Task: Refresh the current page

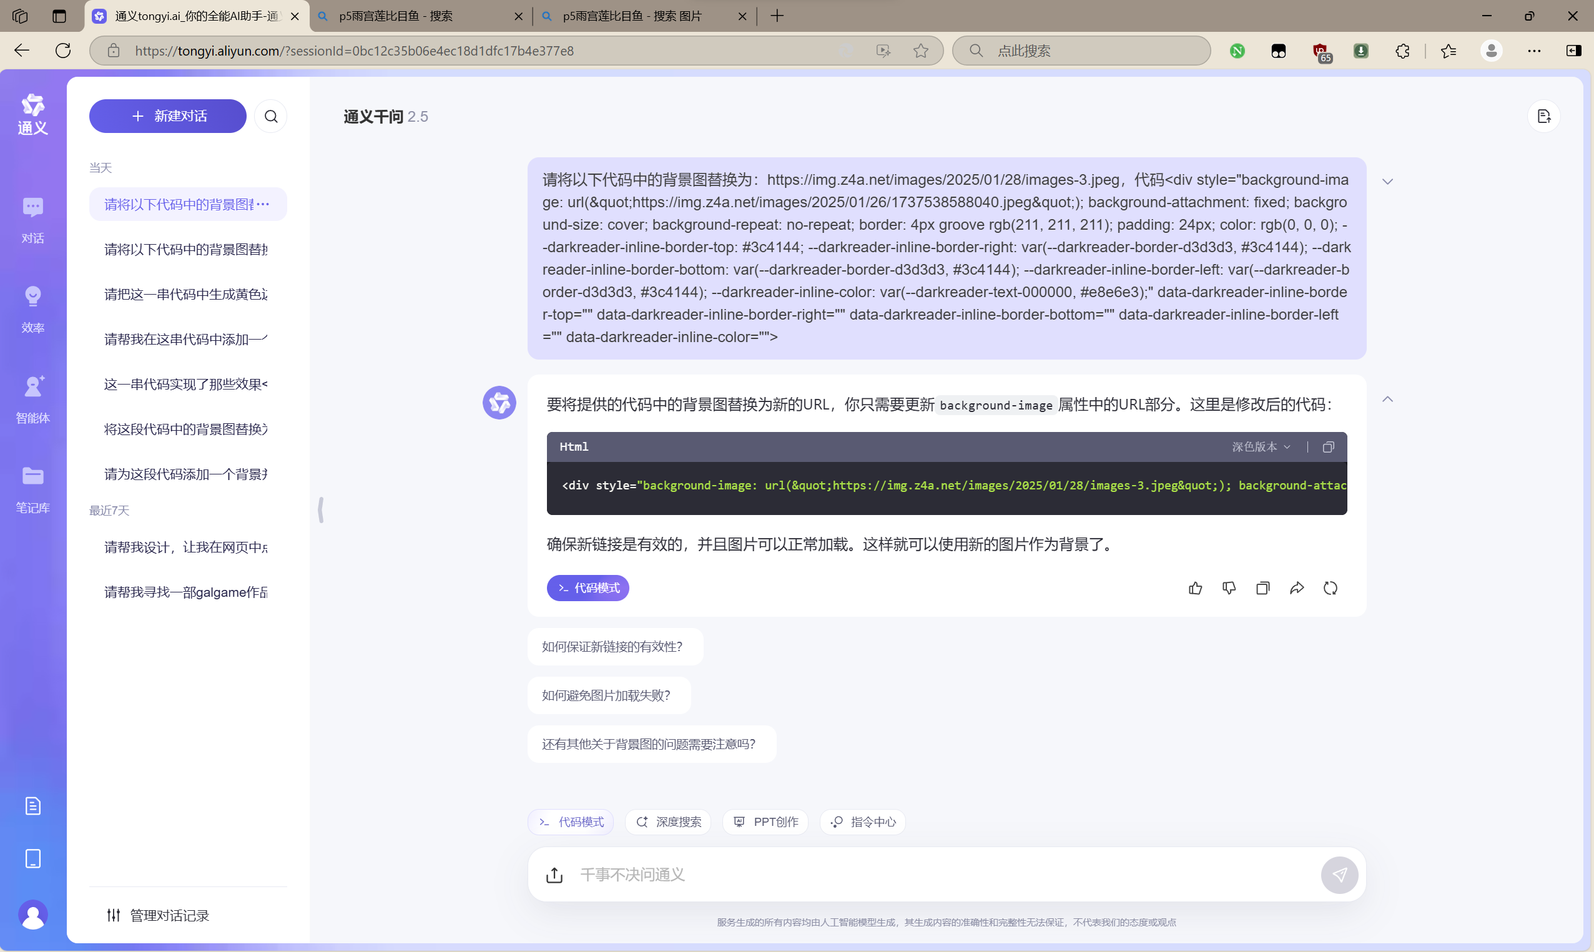Action: (x=63, y=51)
